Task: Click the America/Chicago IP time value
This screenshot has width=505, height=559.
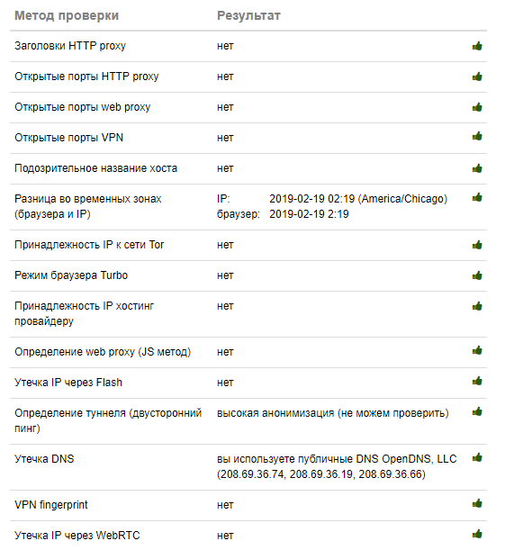Action: click(358, 199)
